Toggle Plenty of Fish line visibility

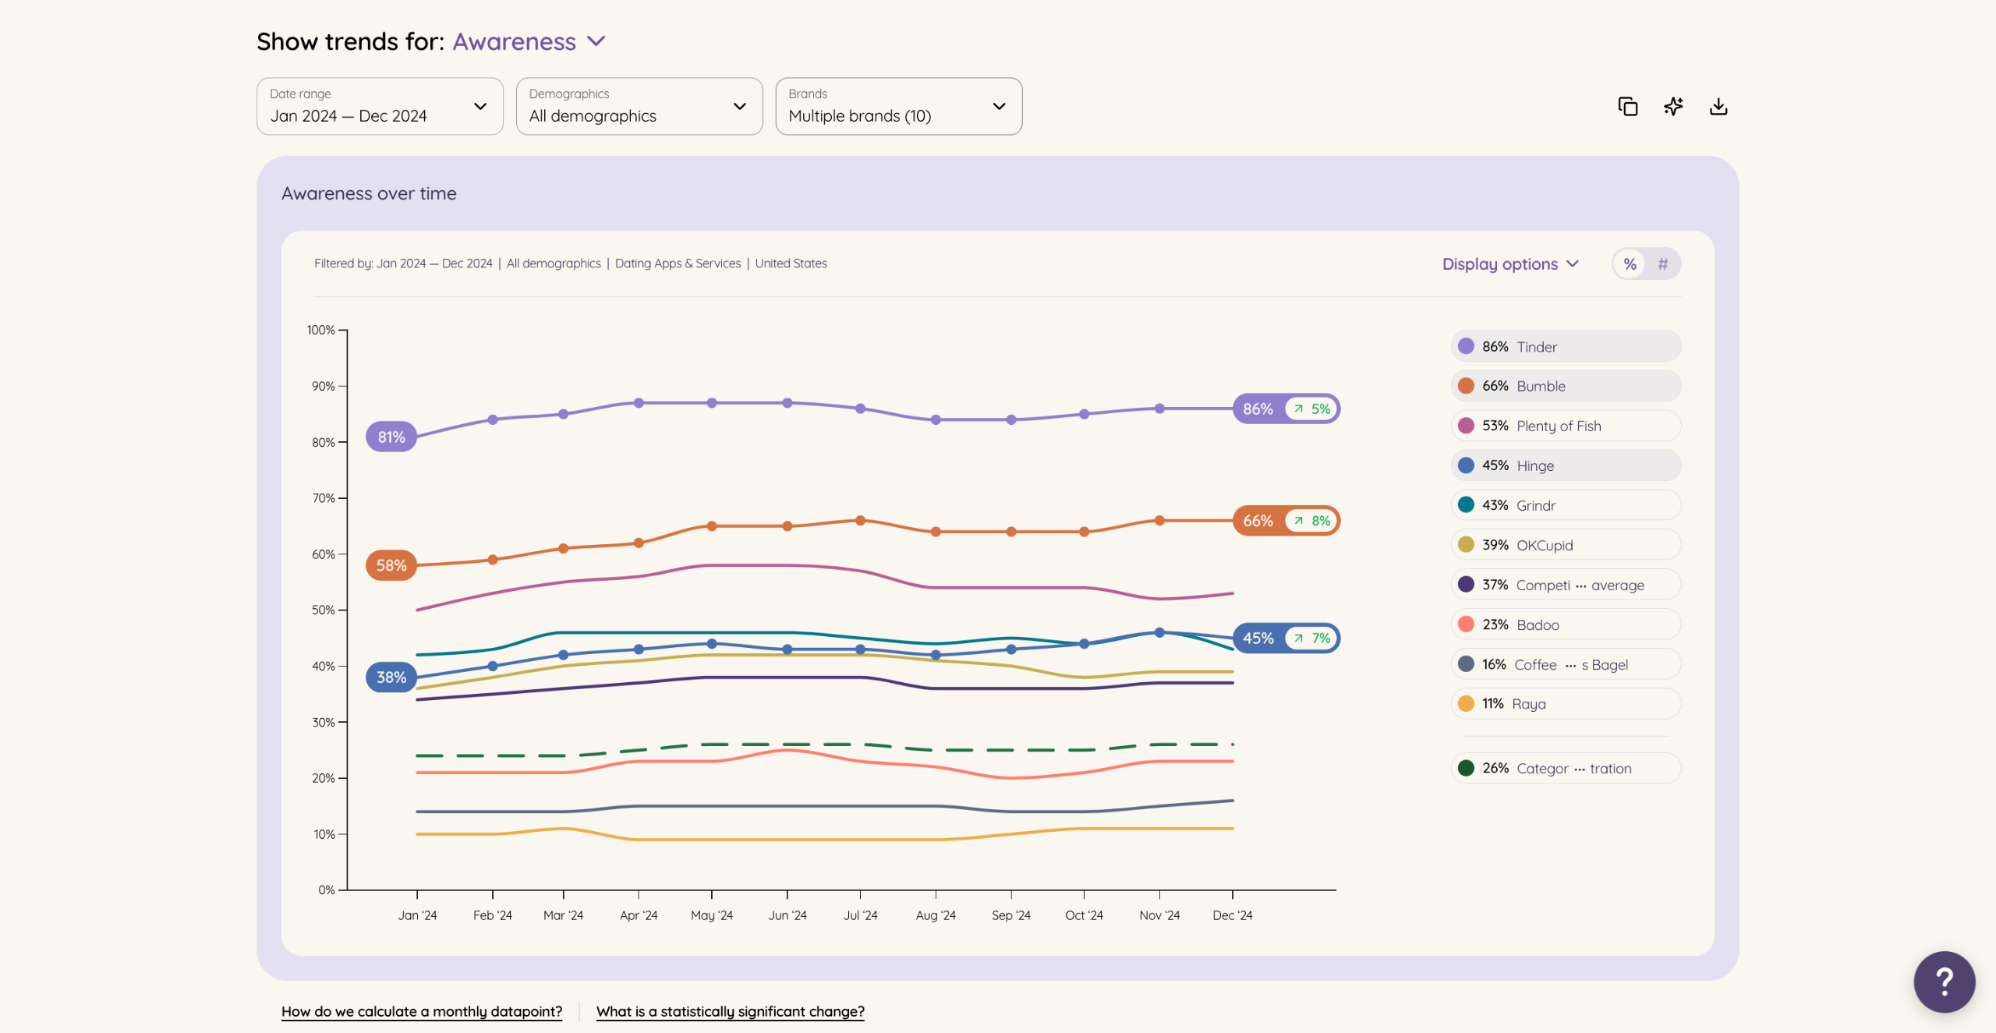pos(1566,426)
